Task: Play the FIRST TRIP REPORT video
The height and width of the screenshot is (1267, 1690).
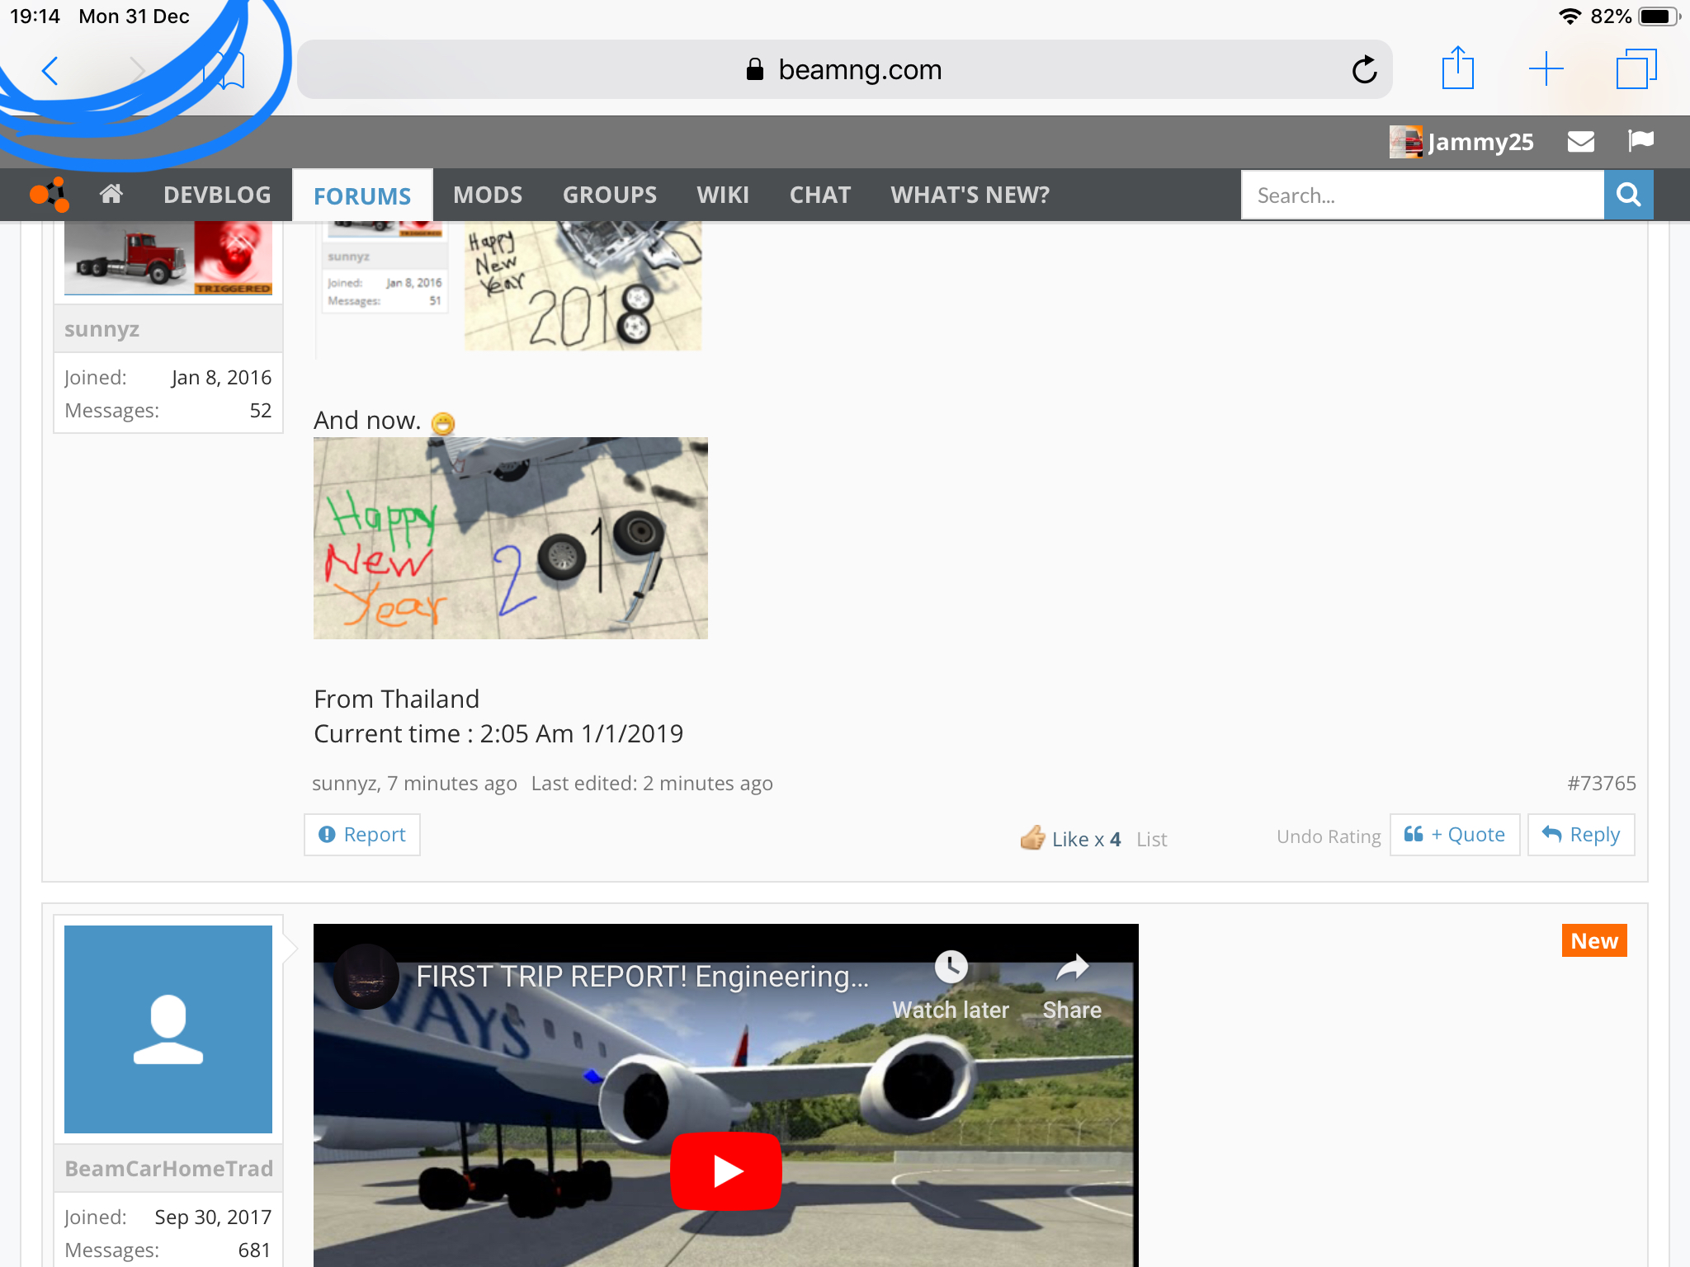Action: pos(725,1171)
